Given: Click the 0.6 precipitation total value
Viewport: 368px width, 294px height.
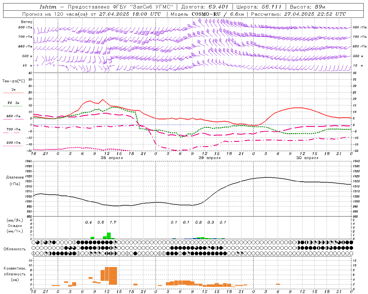Looking at the screenshot, I should click(101, 222).
